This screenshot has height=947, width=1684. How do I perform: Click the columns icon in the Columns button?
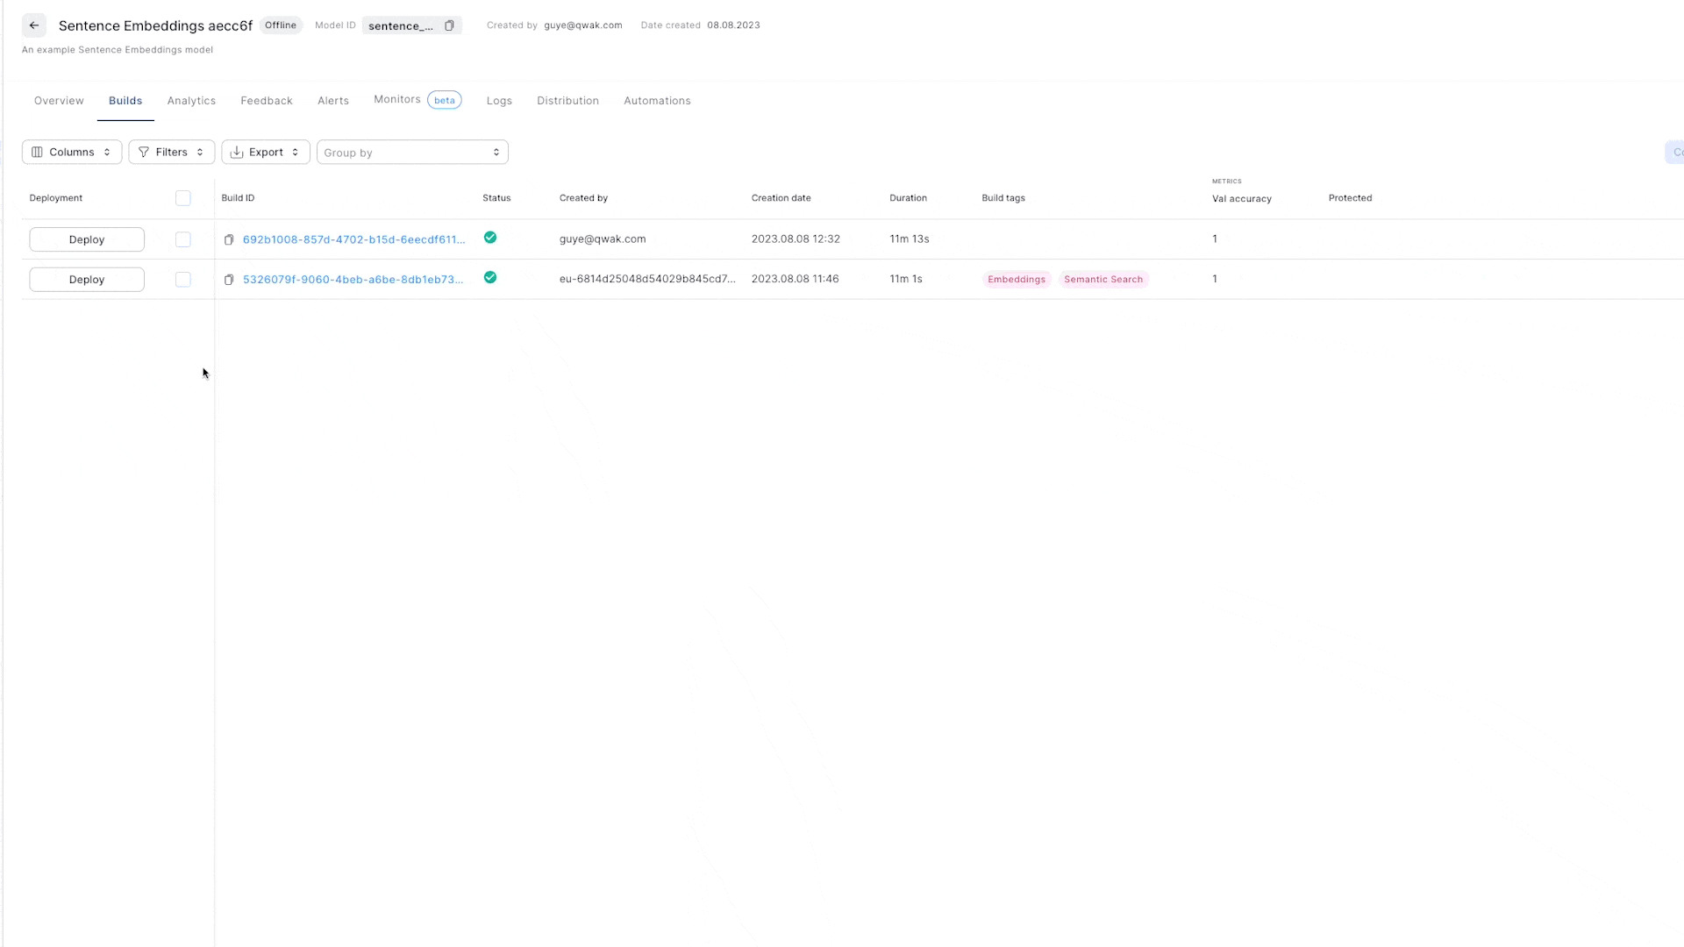coord(37,152)
